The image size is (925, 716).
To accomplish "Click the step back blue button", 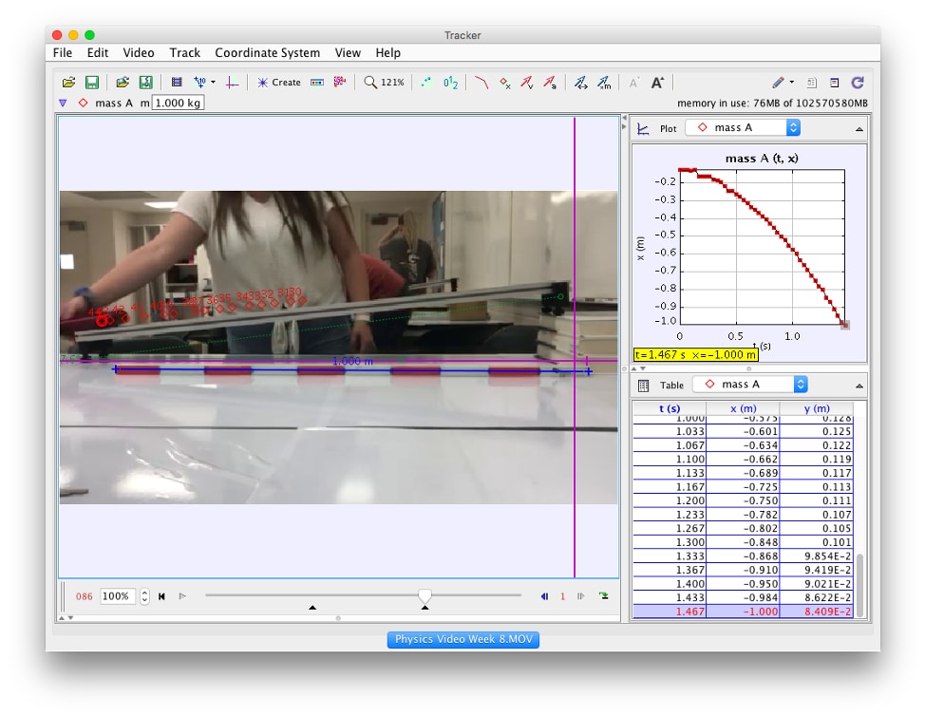I will point(544,596).
